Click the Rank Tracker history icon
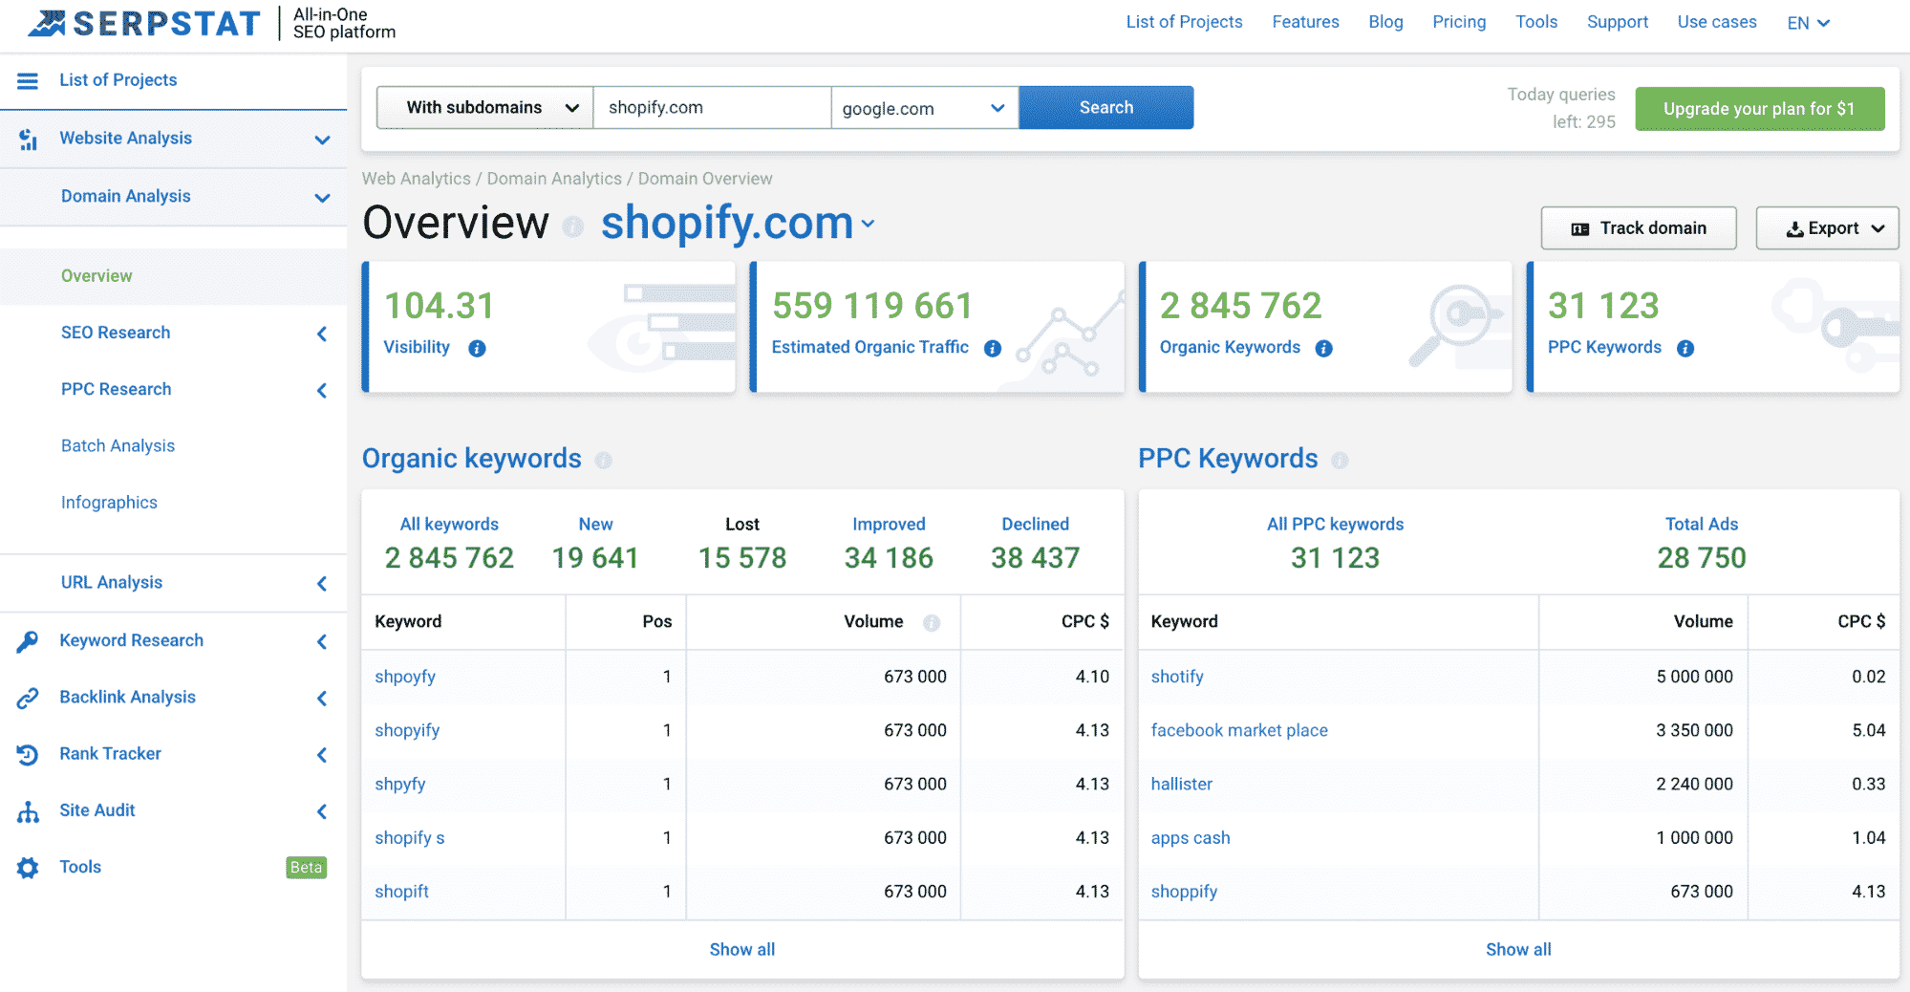Image resolution: width=1910 pixels, height=992 pixels. click(x=28, y=755)
